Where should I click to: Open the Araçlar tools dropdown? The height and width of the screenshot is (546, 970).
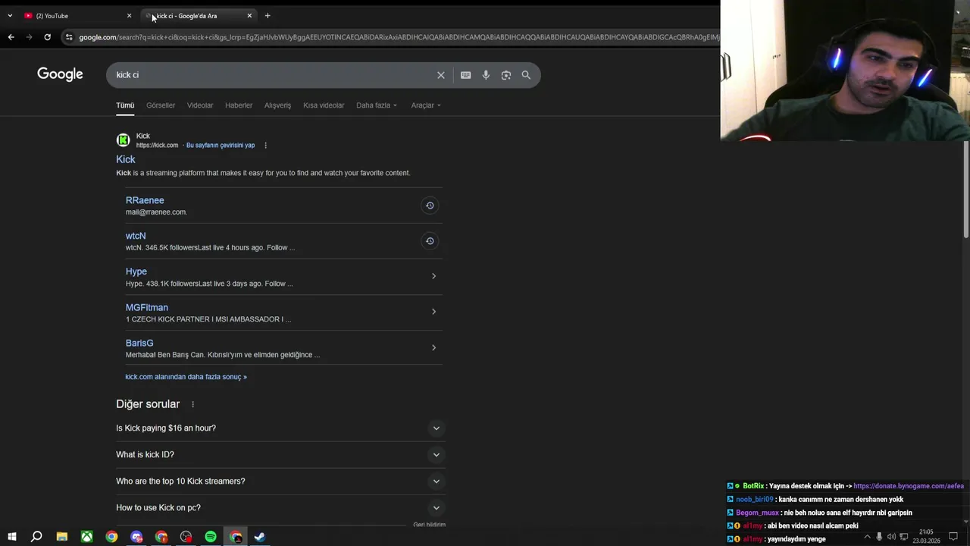[x=426, y=105]
